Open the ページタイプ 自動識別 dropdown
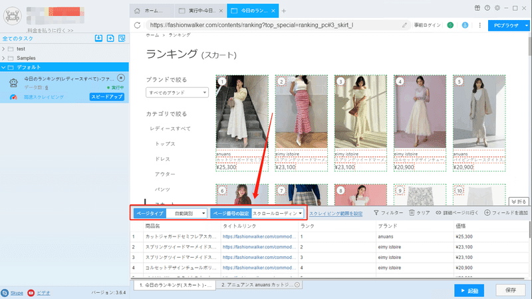 187,213
